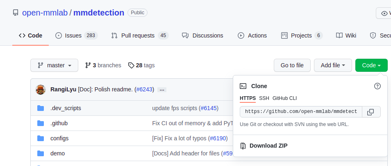View the 28 tags link
Screen dimensions: 391x166
(141, 65)
